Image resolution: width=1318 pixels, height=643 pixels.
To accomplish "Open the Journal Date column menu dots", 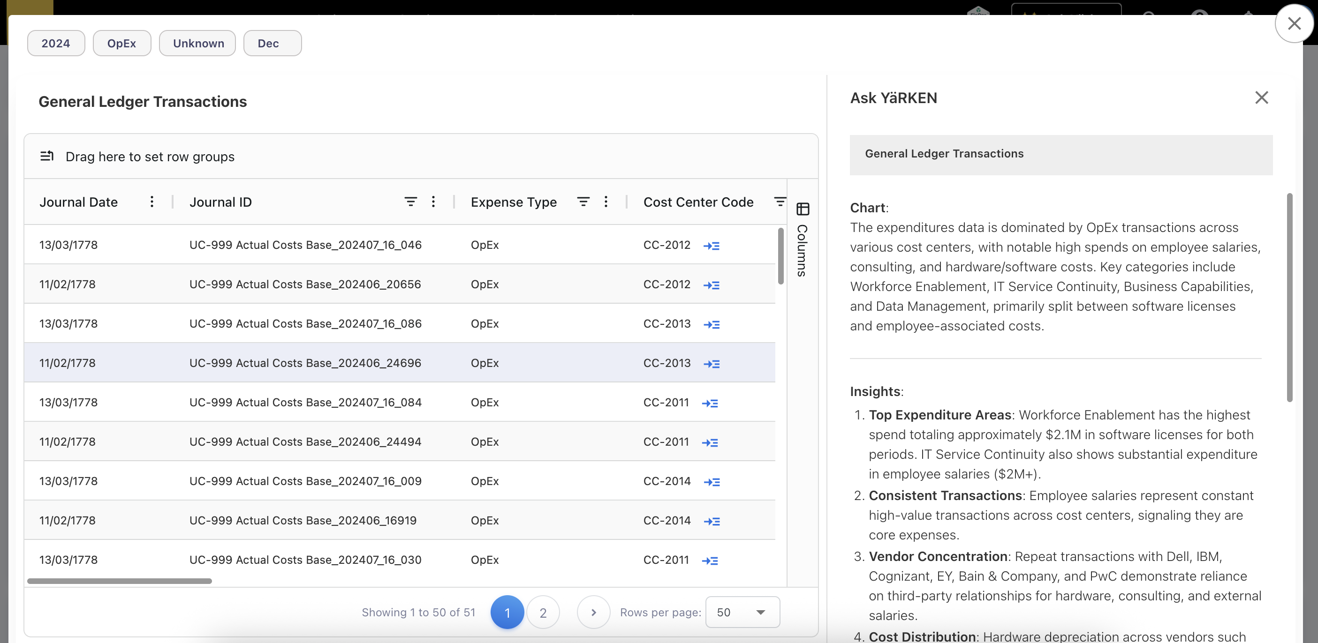I will point(151,202).
